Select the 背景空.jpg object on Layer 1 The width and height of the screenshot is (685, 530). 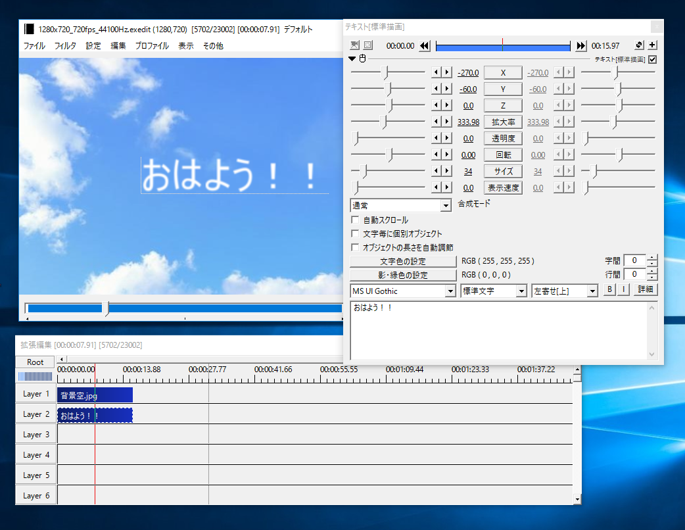click(95, 395)
